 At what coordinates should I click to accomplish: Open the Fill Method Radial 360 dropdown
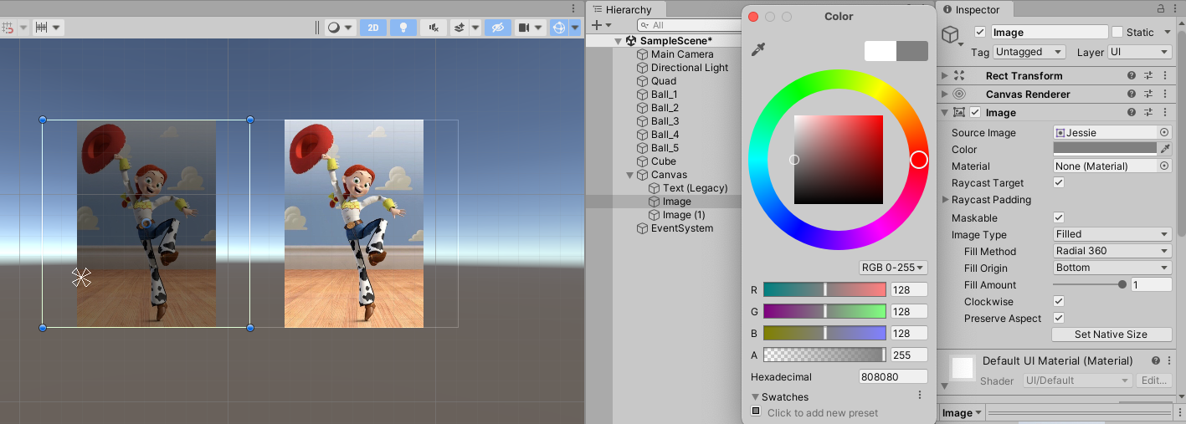click(1112, 251)
